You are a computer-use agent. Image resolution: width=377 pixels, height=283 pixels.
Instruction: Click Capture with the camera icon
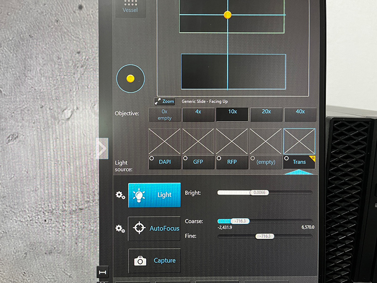(155, 260)
